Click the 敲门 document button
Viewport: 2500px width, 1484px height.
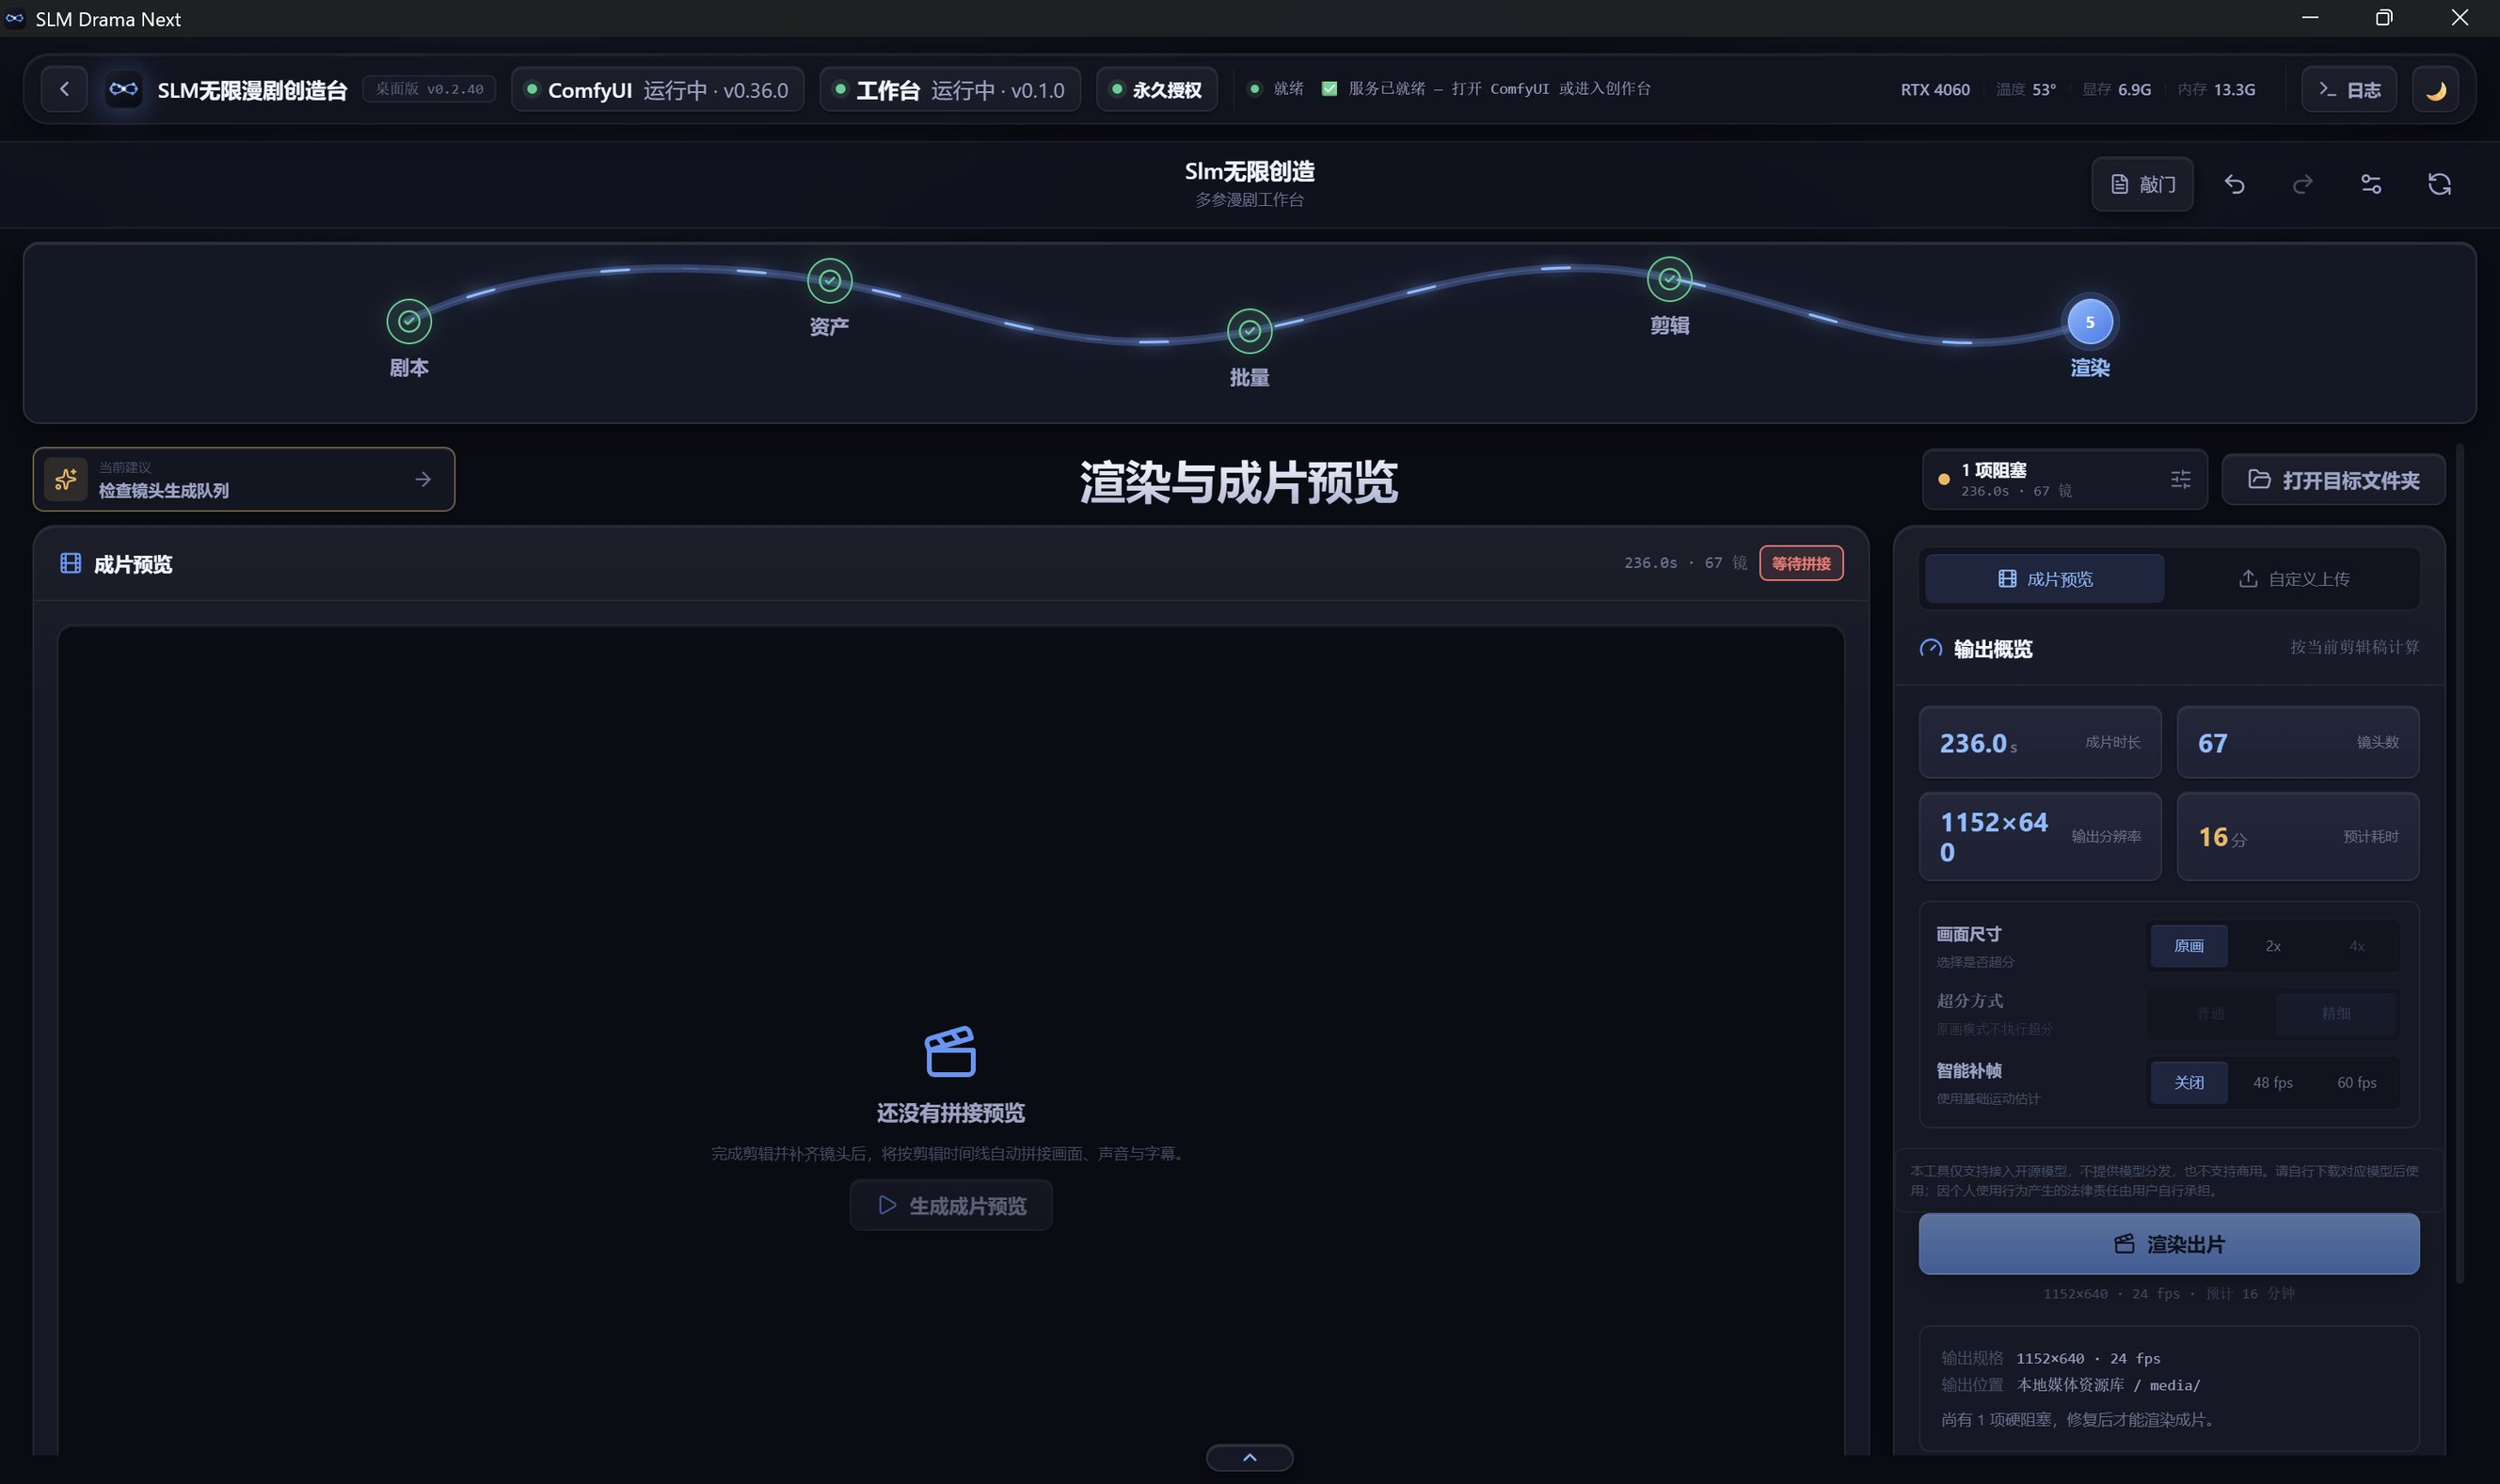click(2142, 184)
